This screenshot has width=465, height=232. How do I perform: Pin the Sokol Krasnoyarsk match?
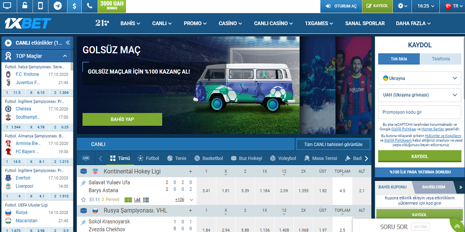(x=83, y=222)
